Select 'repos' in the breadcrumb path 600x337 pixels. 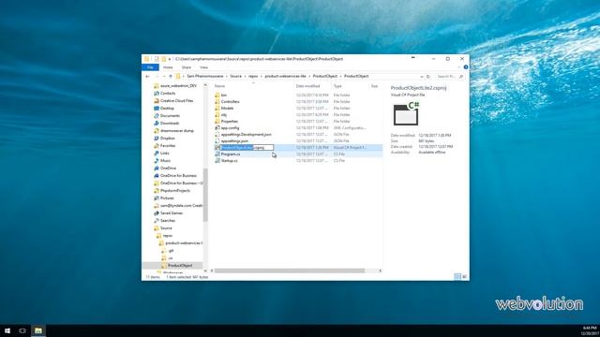(253, 77)
